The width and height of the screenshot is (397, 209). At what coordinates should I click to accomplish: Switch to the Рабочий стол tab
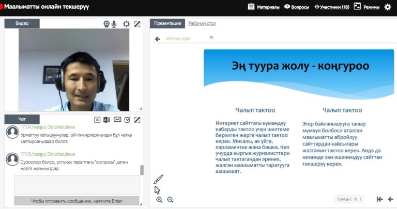pyautogui.click(x=202, y=23)
